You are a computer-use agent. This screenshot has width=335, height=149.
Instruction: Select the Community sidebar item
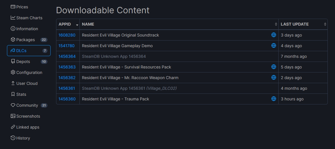[29, 105]
